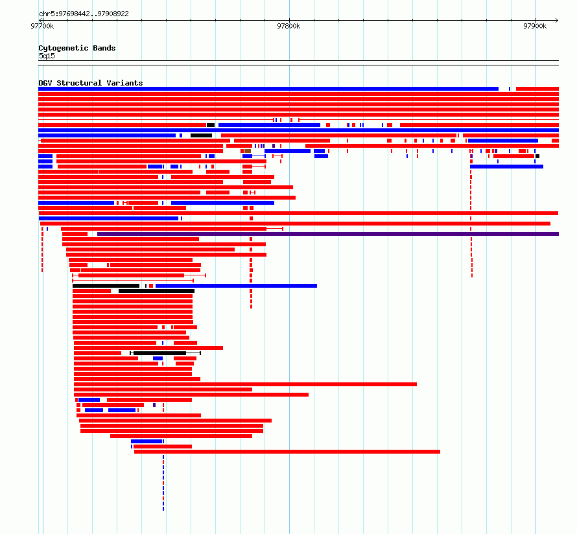Click the blue dashed vertical variant below all bars

[x=163, y=483]
